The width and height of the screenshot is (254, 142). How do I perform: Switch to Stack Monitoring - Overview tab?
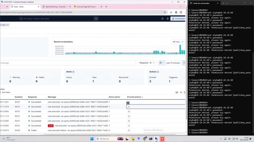click(x=56, y=7)
